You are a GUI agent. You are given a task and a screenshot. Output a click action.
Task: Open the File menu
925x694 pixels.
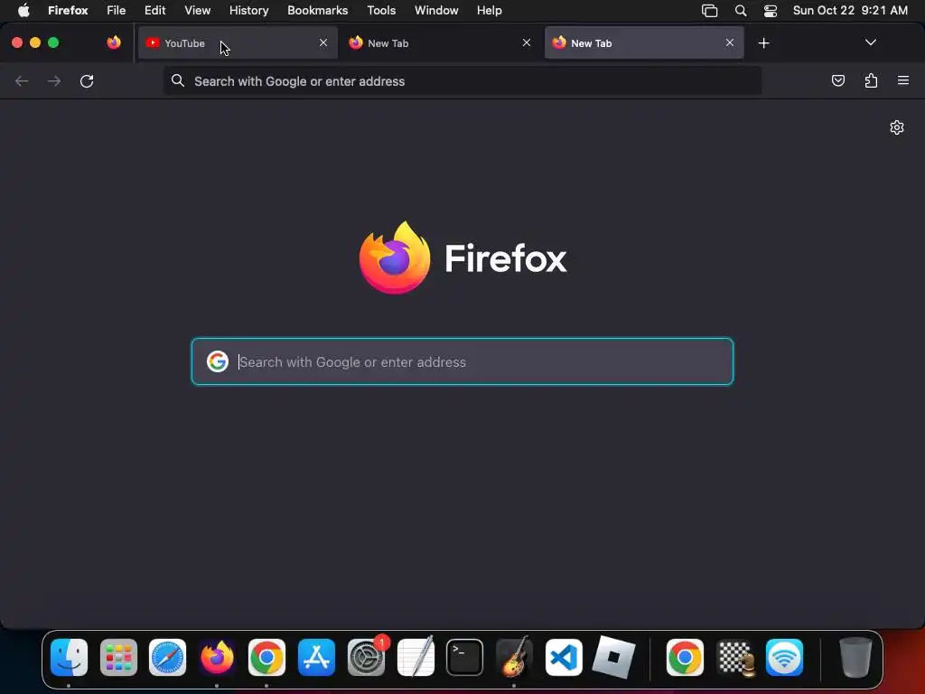[117, 10]
